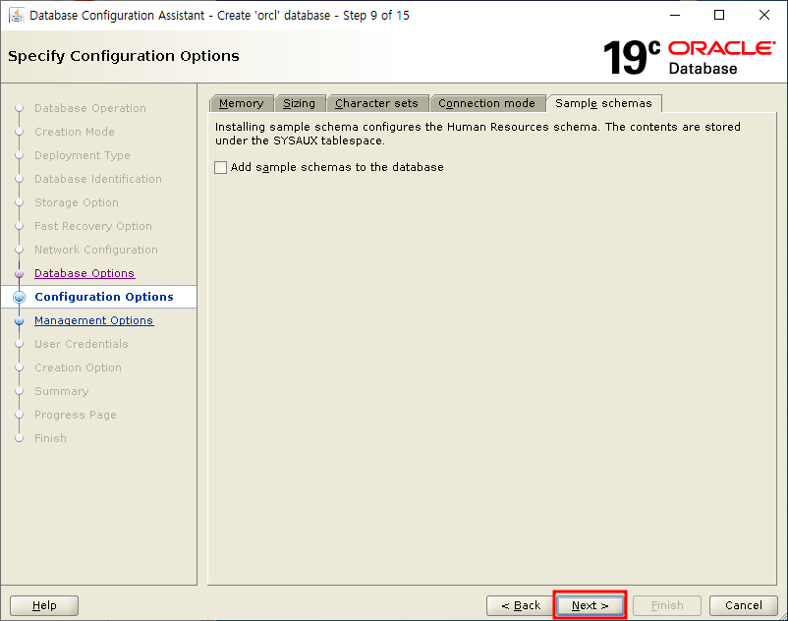Screen dimensions: 788x621
Task: Minimize the Database Configuration Assistant window
Action: tap(675, 15)
